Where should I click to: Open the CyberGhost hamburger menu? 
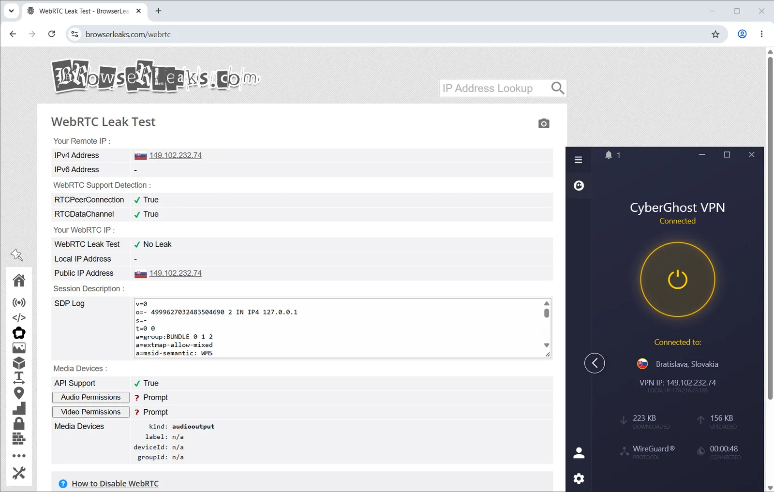[x=578, y=160]
